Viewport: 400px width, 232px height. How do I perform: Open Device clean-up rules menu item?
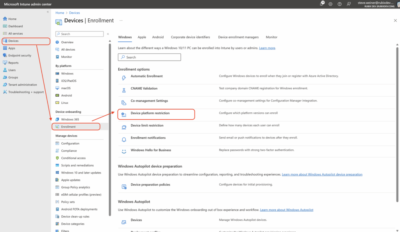75,216
